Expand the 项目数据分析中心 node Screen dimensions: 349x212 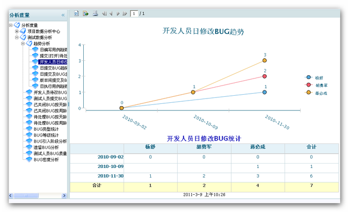17,31
